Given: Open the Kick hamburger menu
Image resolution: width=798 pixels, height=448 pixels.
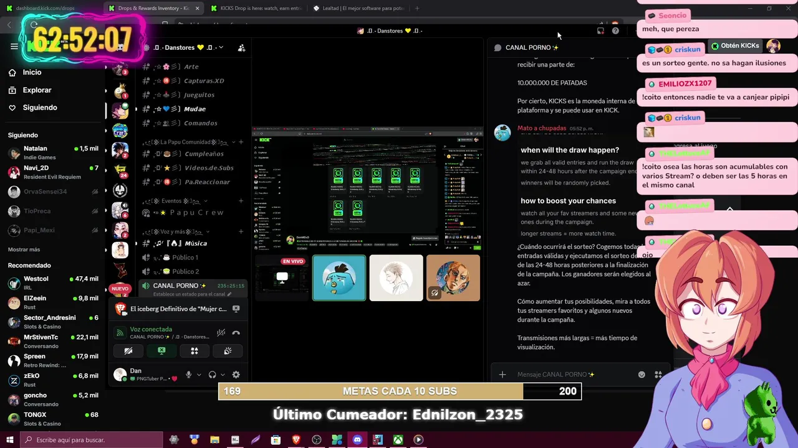Looking at the screenshot, I should click(x=14, y=47).
